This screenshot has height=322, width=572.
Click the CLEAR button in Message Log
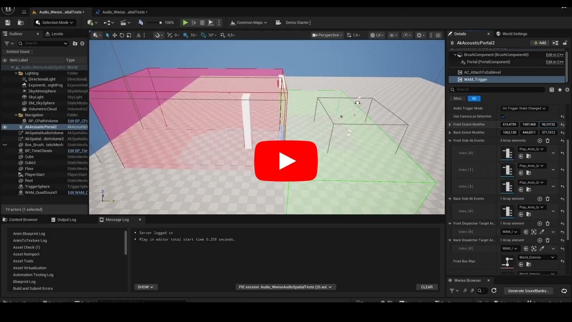427,287
